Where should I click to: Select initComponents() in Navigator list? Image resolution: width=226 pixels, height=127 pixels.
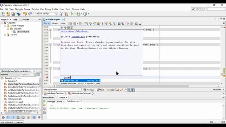pos(14,99)
